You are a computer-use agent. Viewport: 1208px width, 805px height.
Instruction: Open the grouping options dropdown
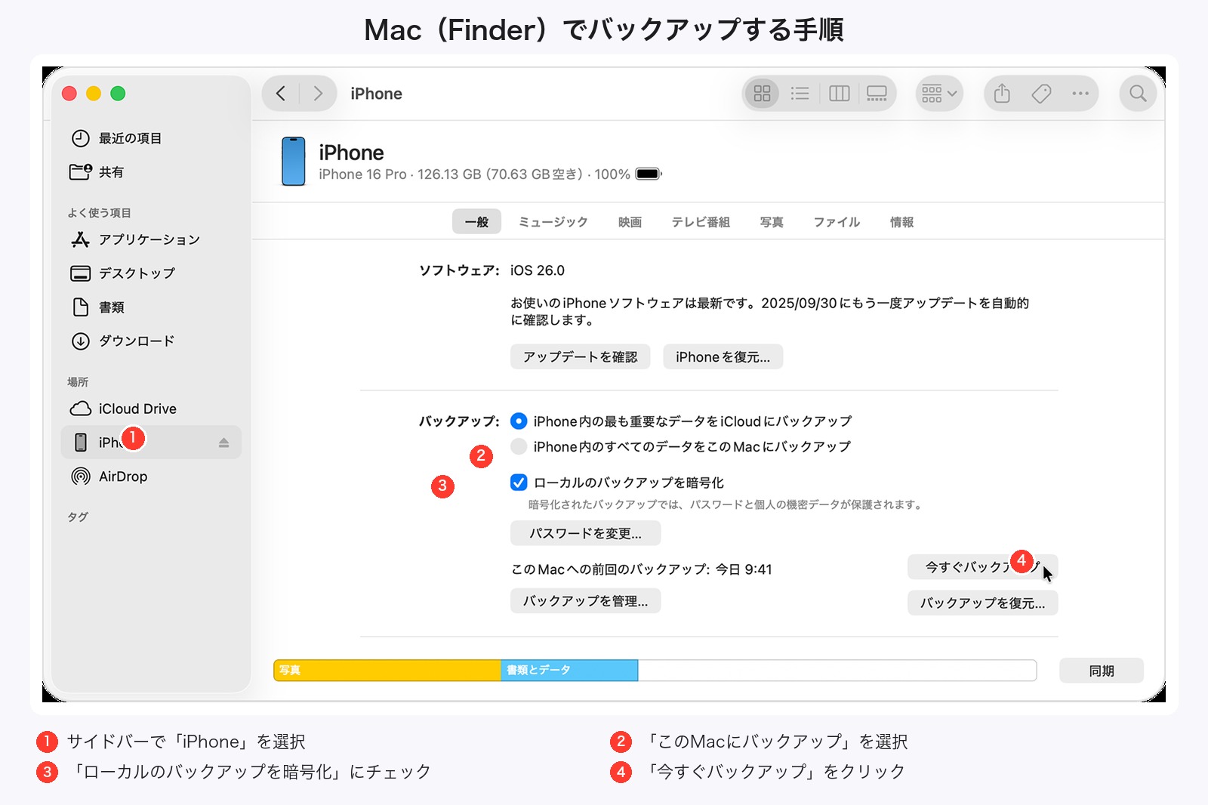(x=938, y=93)
